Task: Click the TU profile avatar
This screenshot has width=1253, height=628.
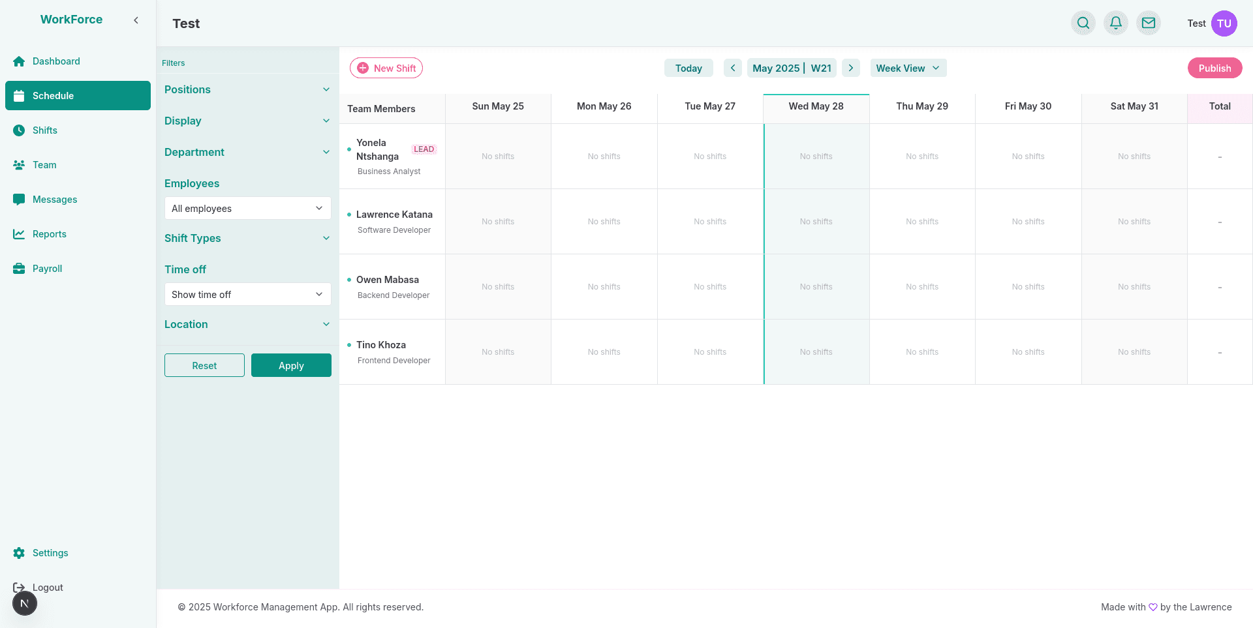Action: [1224, 23]
